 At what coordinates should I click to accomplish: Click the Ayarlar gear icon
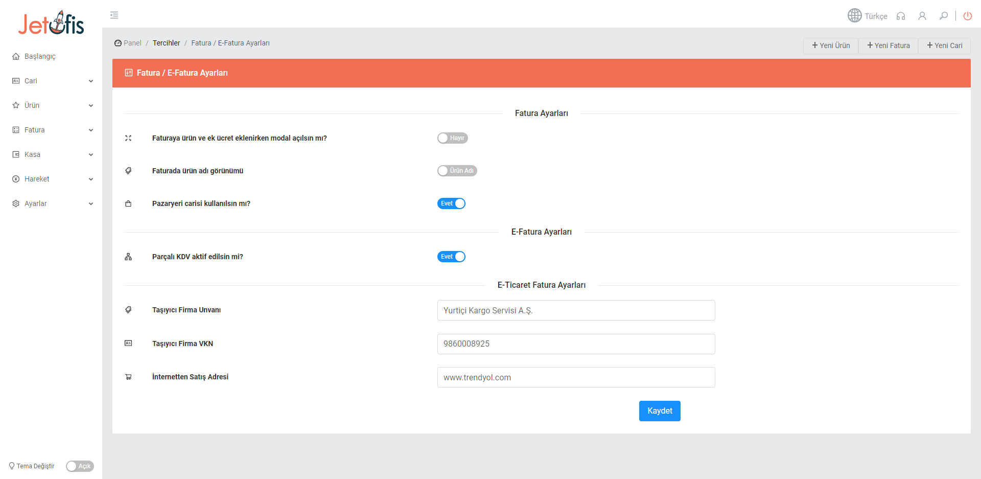(16, 203)
